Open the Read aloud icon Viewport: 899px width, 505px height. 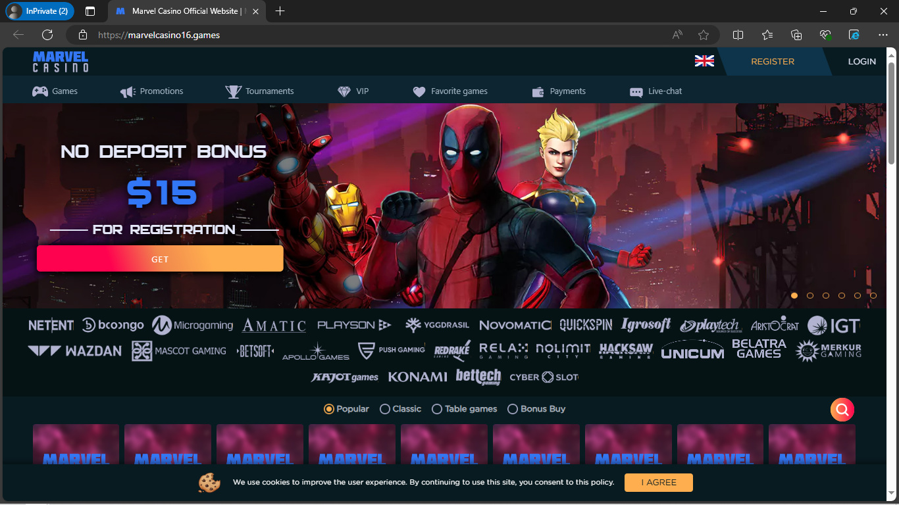[x=677, y=35]
